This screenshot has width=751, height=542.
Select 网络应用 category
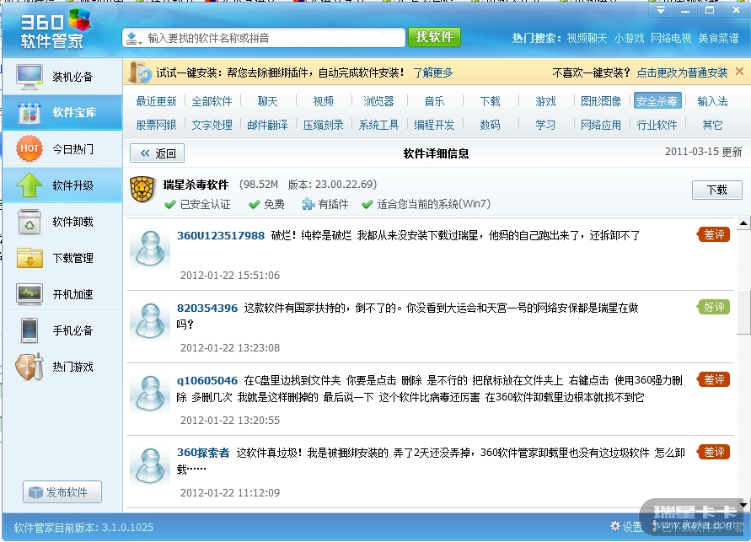click(x=601, y=125)
